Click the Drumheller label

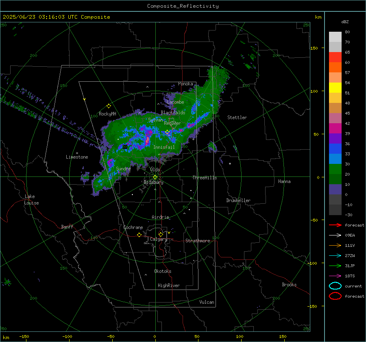click(238, 200)
